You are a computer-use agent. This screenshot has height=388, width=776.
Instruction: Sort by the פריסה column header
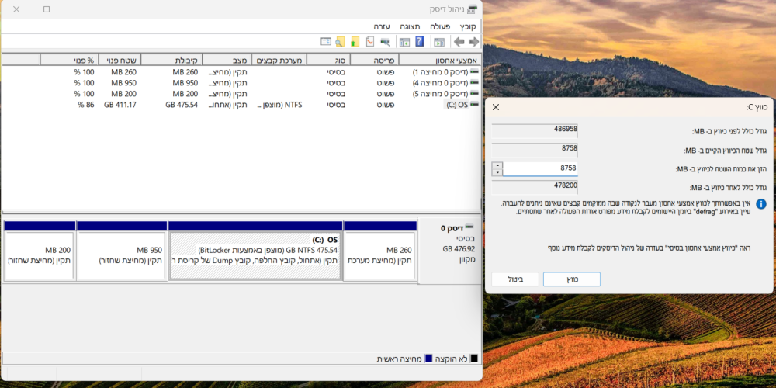tap(374, 60)
